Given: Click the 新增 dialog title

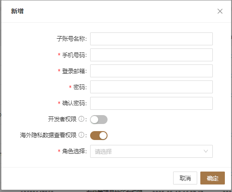Looking at the screenshot, I should [17, 11].
